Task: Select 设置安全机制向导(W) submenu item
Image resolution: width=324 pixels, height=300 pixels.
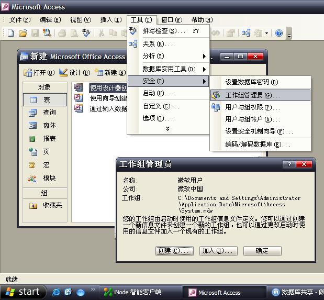Action: coord(260,131)
